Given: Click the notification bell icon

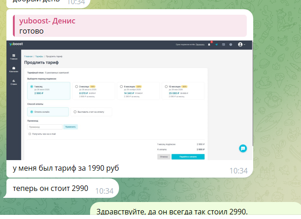Looking at the screenshot, I should click(210, 45).
